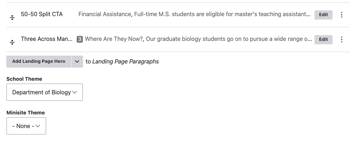Open the three-dot menu for Three Across row
This screenshot has width=350, height=146.
341,39
